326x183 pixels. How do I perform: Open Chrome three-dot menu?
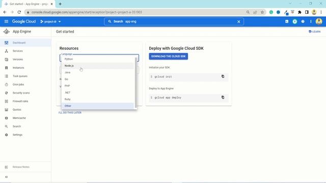pyautogui.click(x=321, y=12)
